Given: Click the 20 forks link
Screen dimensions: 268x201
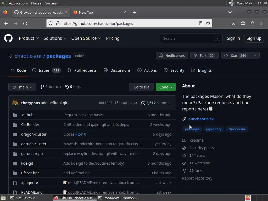Looking at the screenshot, I should click(196, 171).
